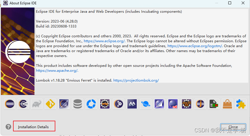Click the Close button

pyautogui.click(x=233, y=127)
